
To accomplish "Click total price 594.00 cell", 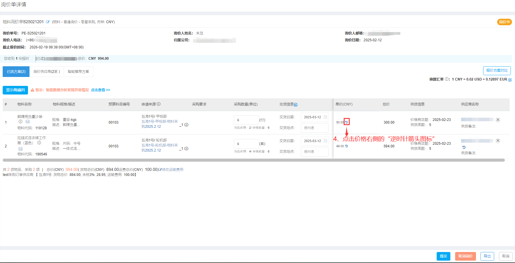I will click(x=389, y=146).
